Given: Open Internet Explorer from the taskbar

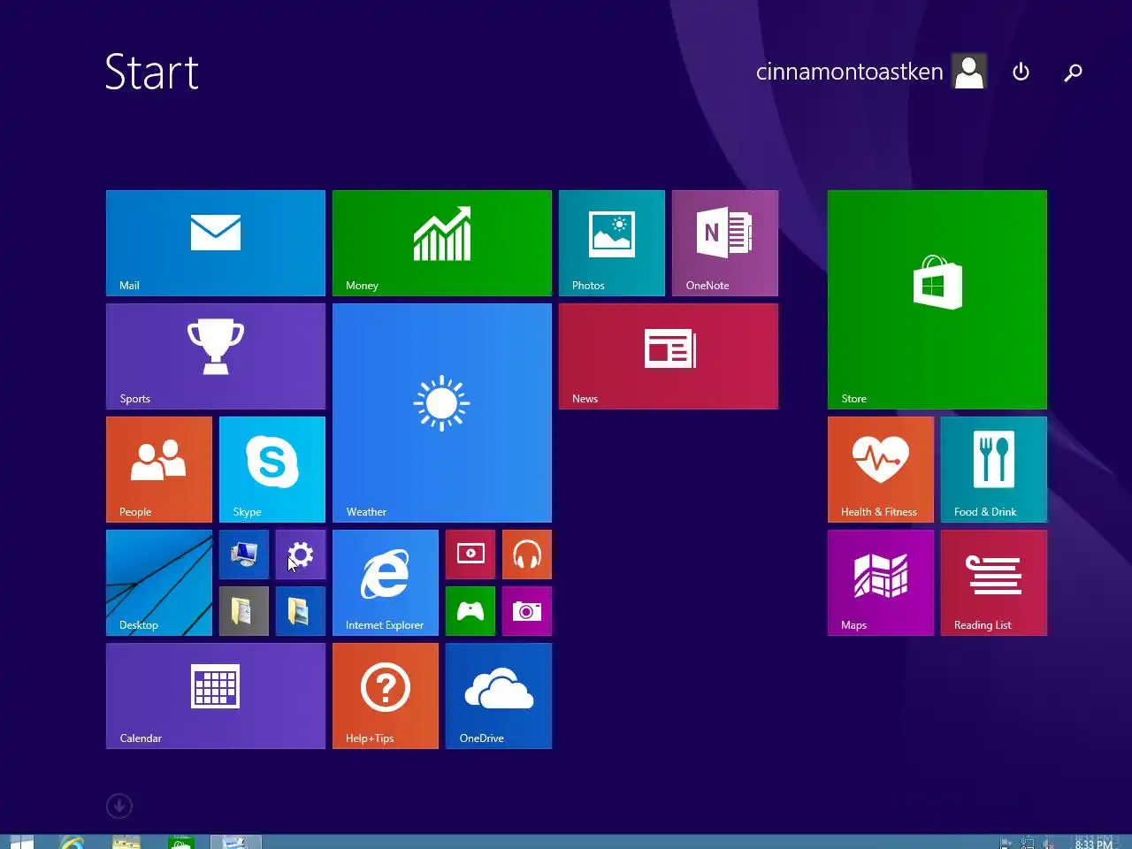Looking at the screenshot, I should 73,842.
